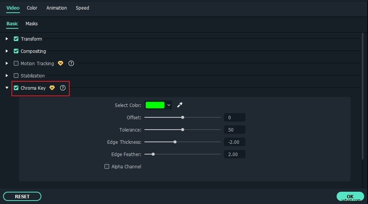
Task: Open the Select Color dropdown arrow
Action: click(x=169, y=105)
